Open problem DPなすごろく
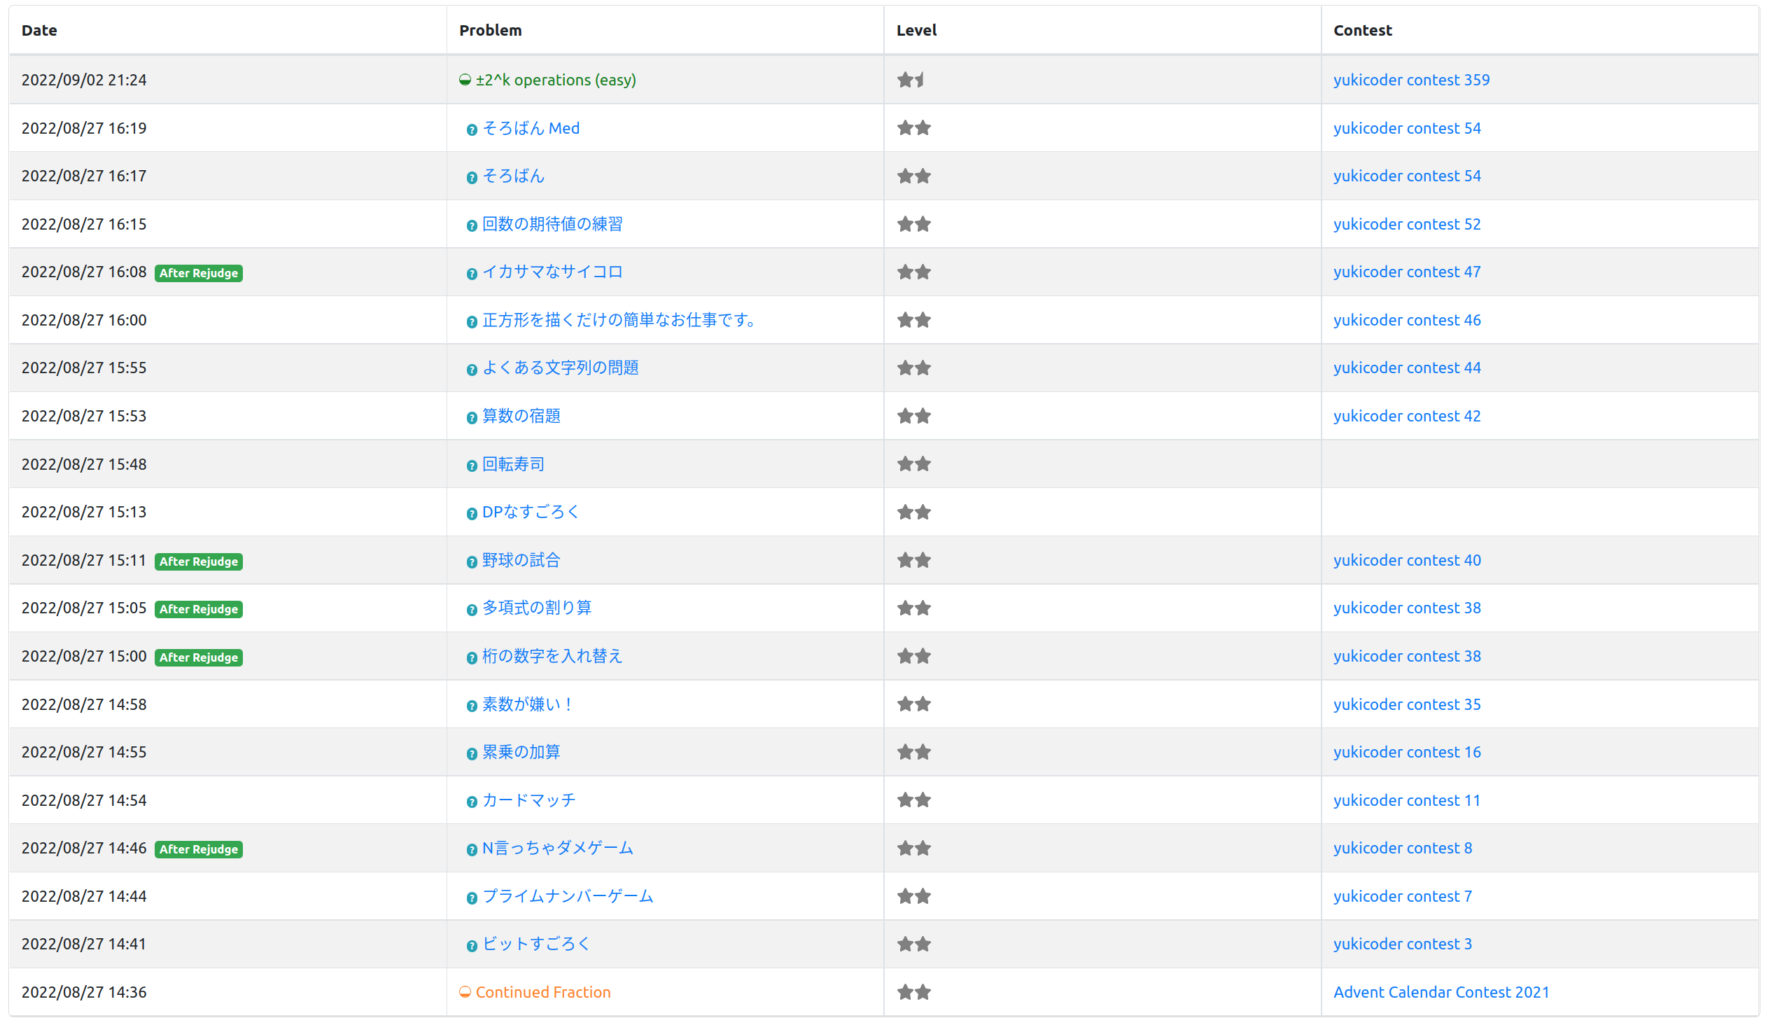 (531, 512)
